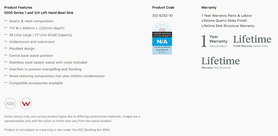Click the 713 W x 466mm dimensions line
Viewport: 278px width, 136px height.
click(37, 28)
